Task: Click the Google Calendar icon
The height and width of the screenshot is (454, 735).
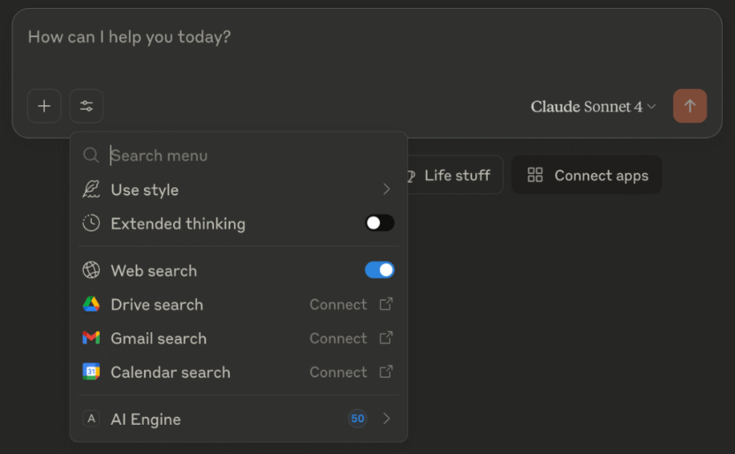Action: point(91,372)
